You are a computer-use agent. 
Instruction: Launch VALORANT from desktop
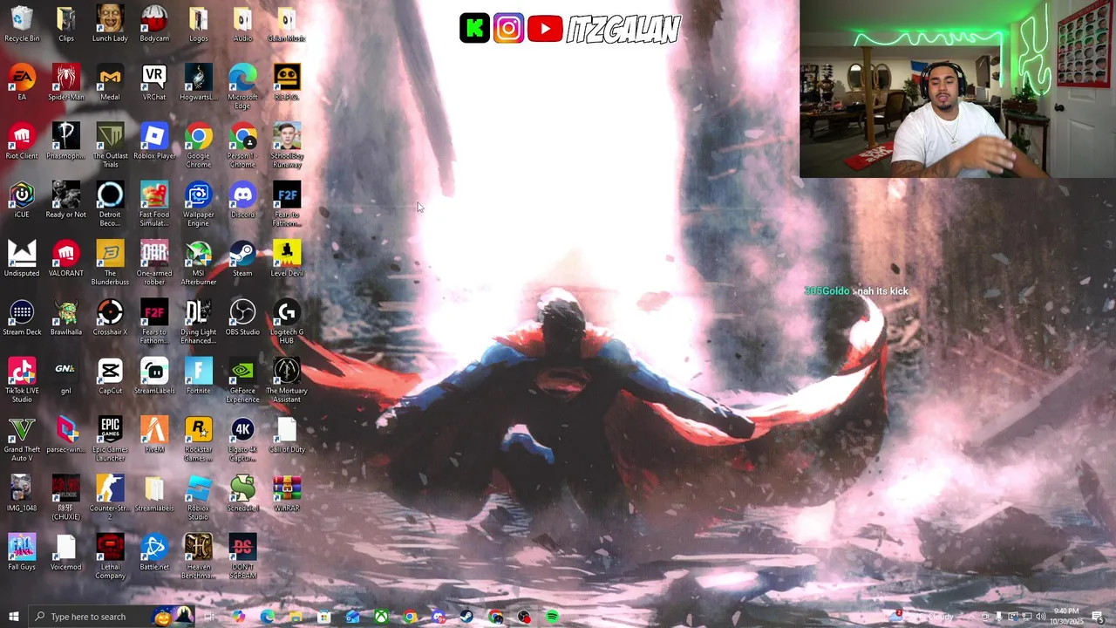coord(65,258)
